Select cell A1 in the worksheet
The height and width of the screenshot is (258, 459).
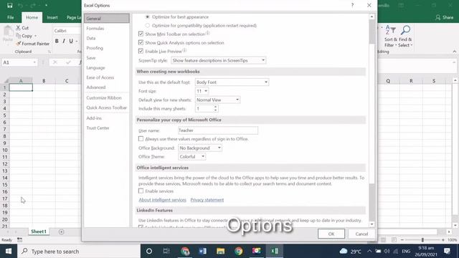(21, 87)
